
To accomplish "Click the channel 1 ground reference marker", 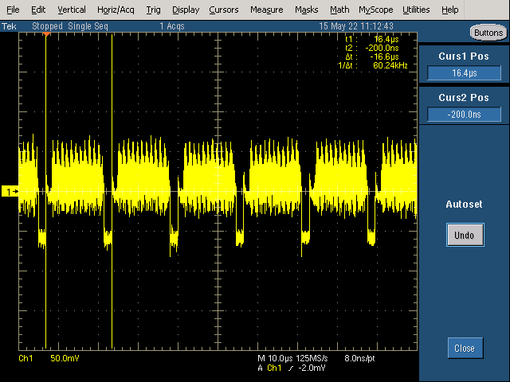I will tap(10, 192).
